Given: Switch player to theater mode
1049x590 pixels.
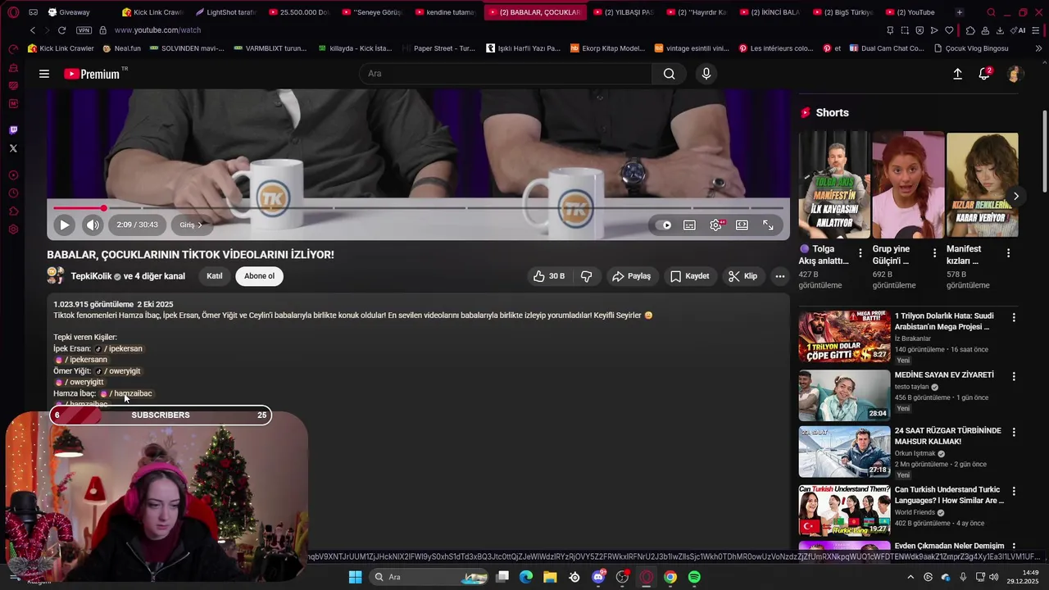Looking at the screenshot, I should 742,225.
